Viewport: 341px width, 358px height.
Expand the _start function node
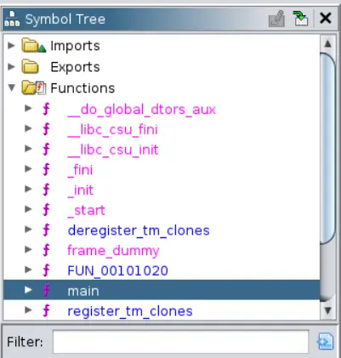(28, 209)
